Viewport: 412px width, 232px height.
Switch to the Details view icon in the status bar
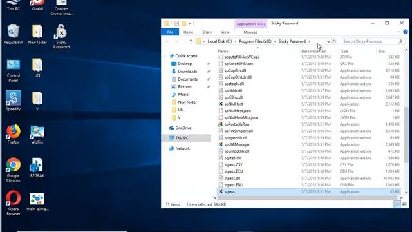pyautogui.click(x=397, y=204)
